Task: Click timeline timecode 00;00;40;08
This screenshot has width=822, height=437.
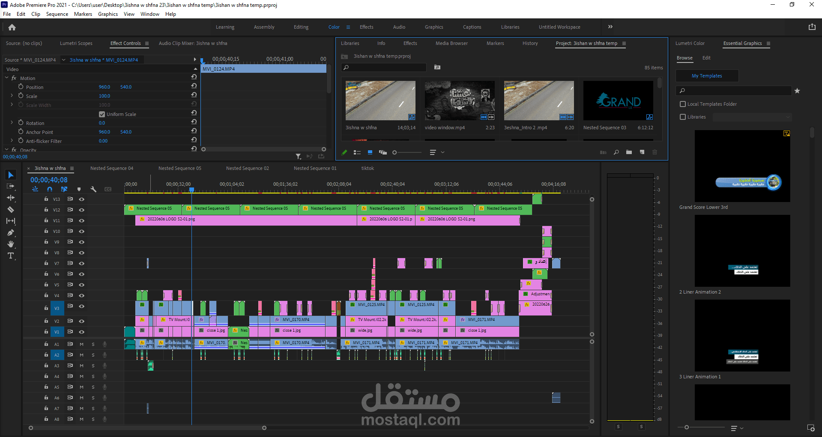Action: [x=49, y=180]
